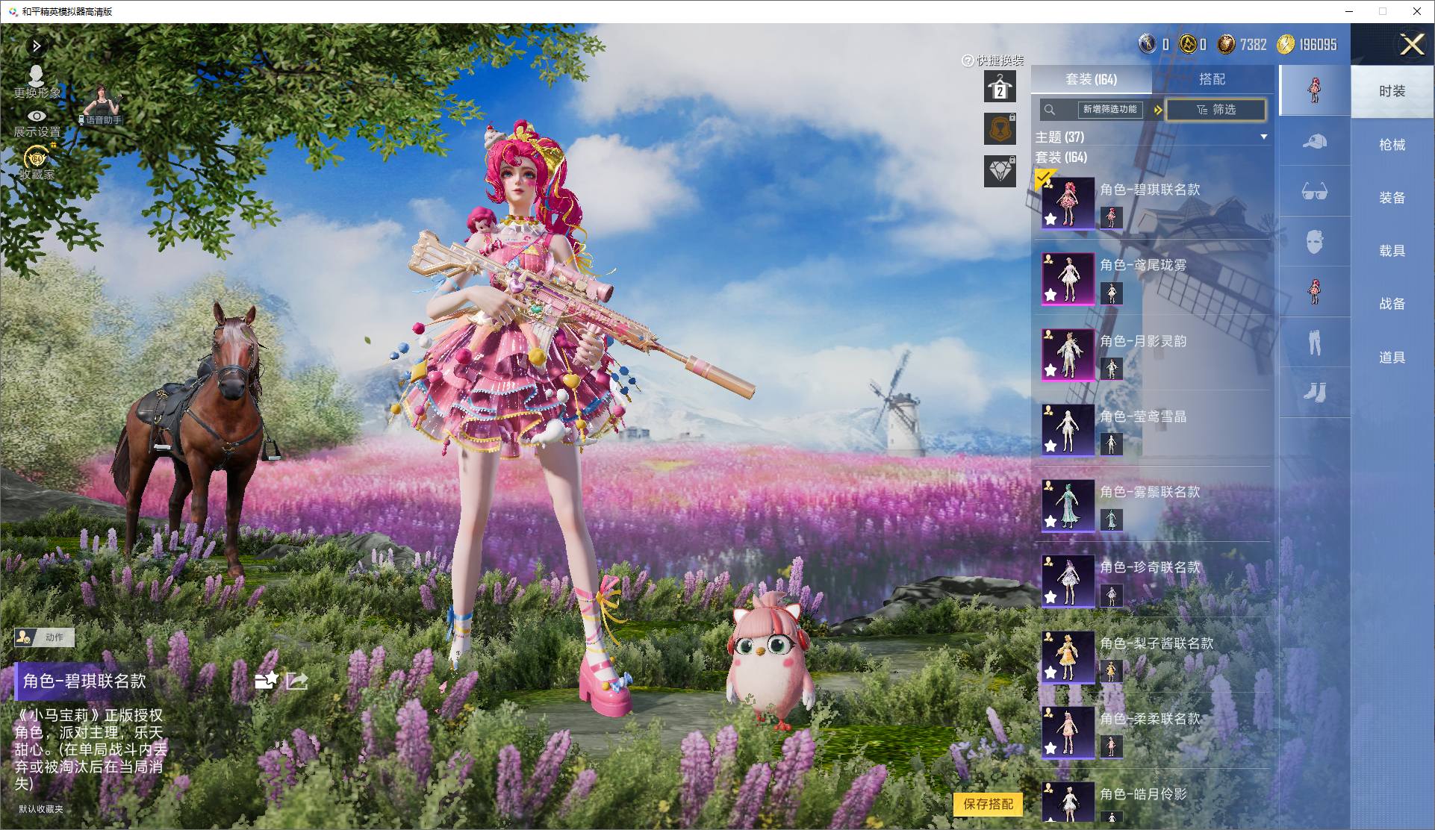
Task: Expand the 主题 (37) dropdown arrow
Action: click(x=1264, y=137)
